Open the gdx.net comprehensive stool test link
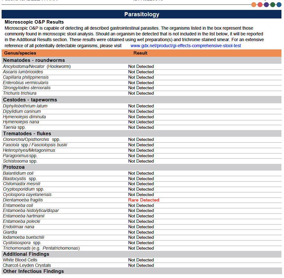284x278 pixels. (186, 46)
